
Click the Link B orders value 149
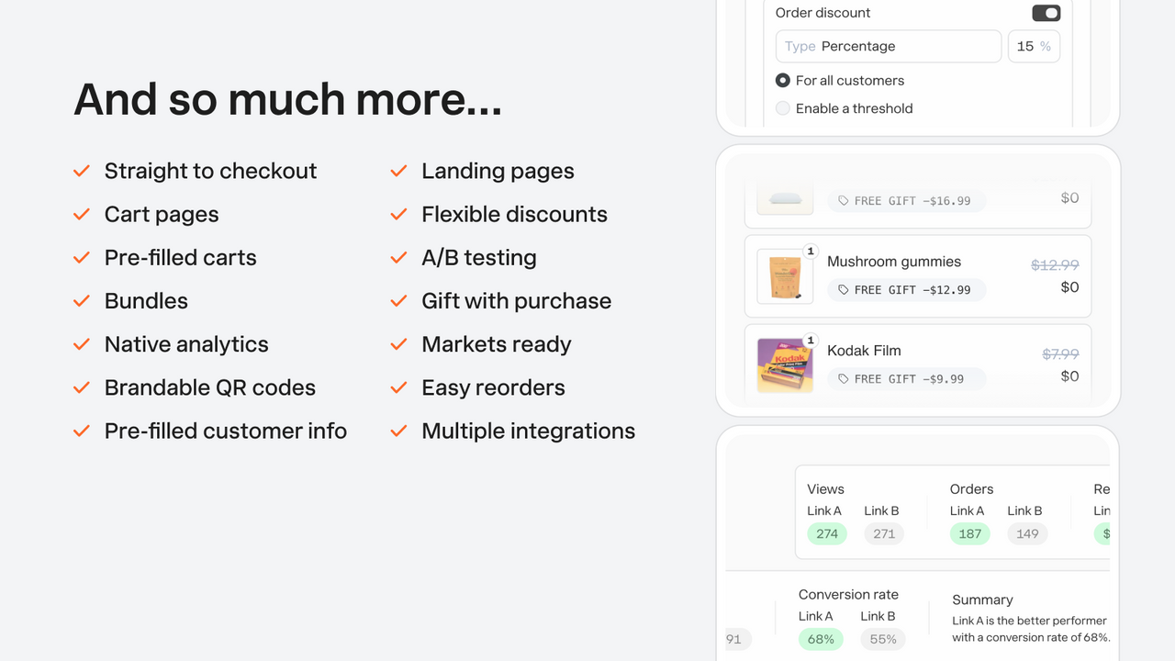coord(1027,533)
